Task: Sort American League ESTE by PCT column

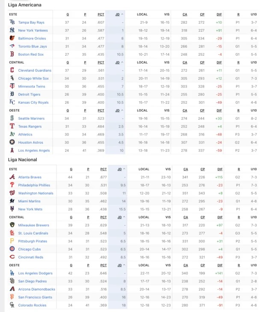Action: click(101, 14)
